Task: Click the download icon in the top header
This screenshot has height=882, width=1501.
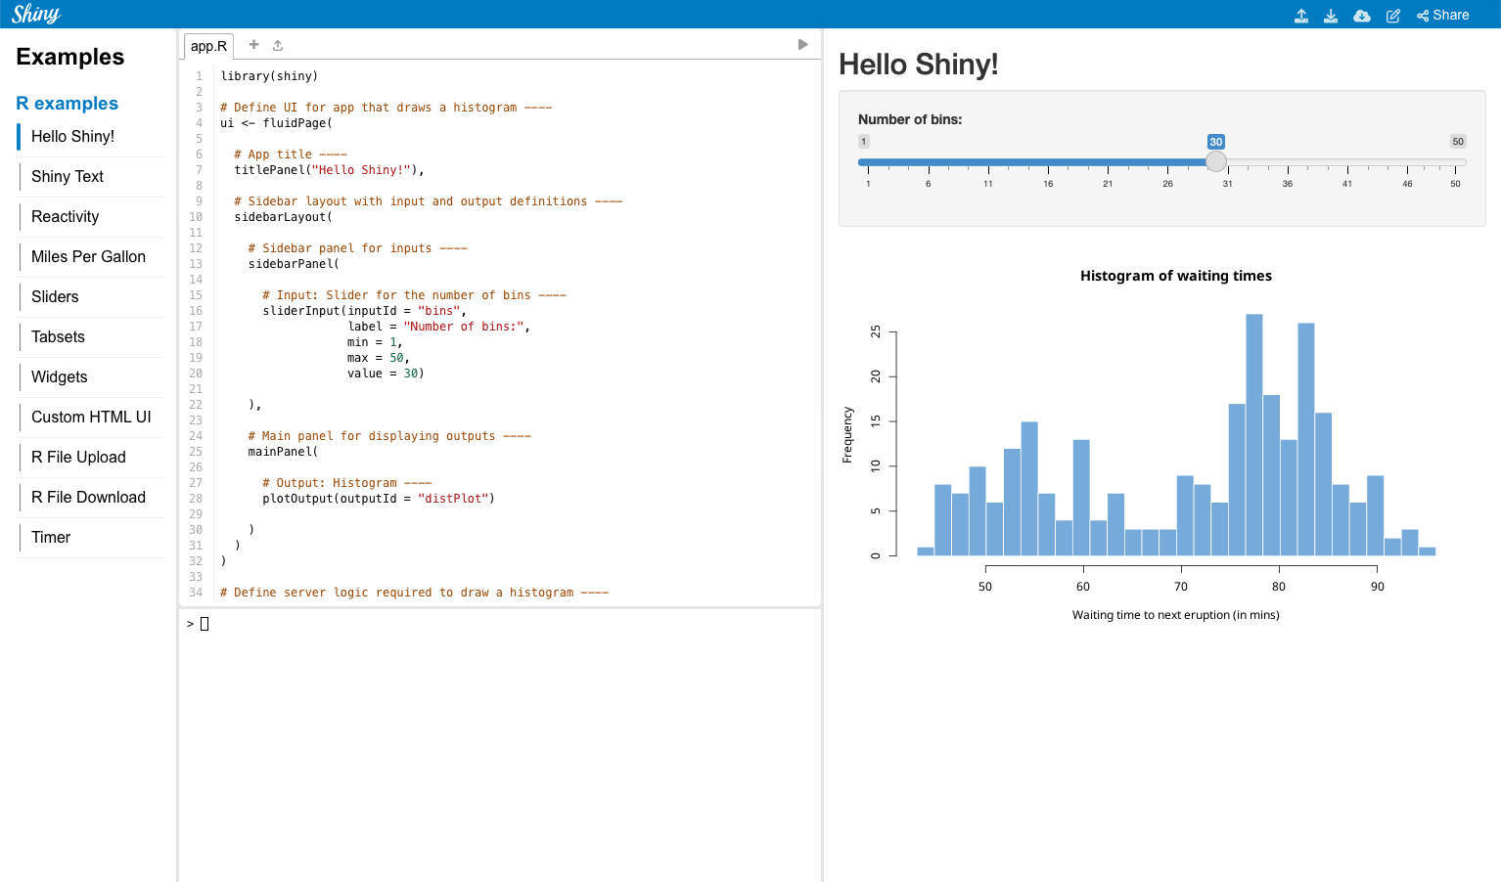Action: (1331, 16)
